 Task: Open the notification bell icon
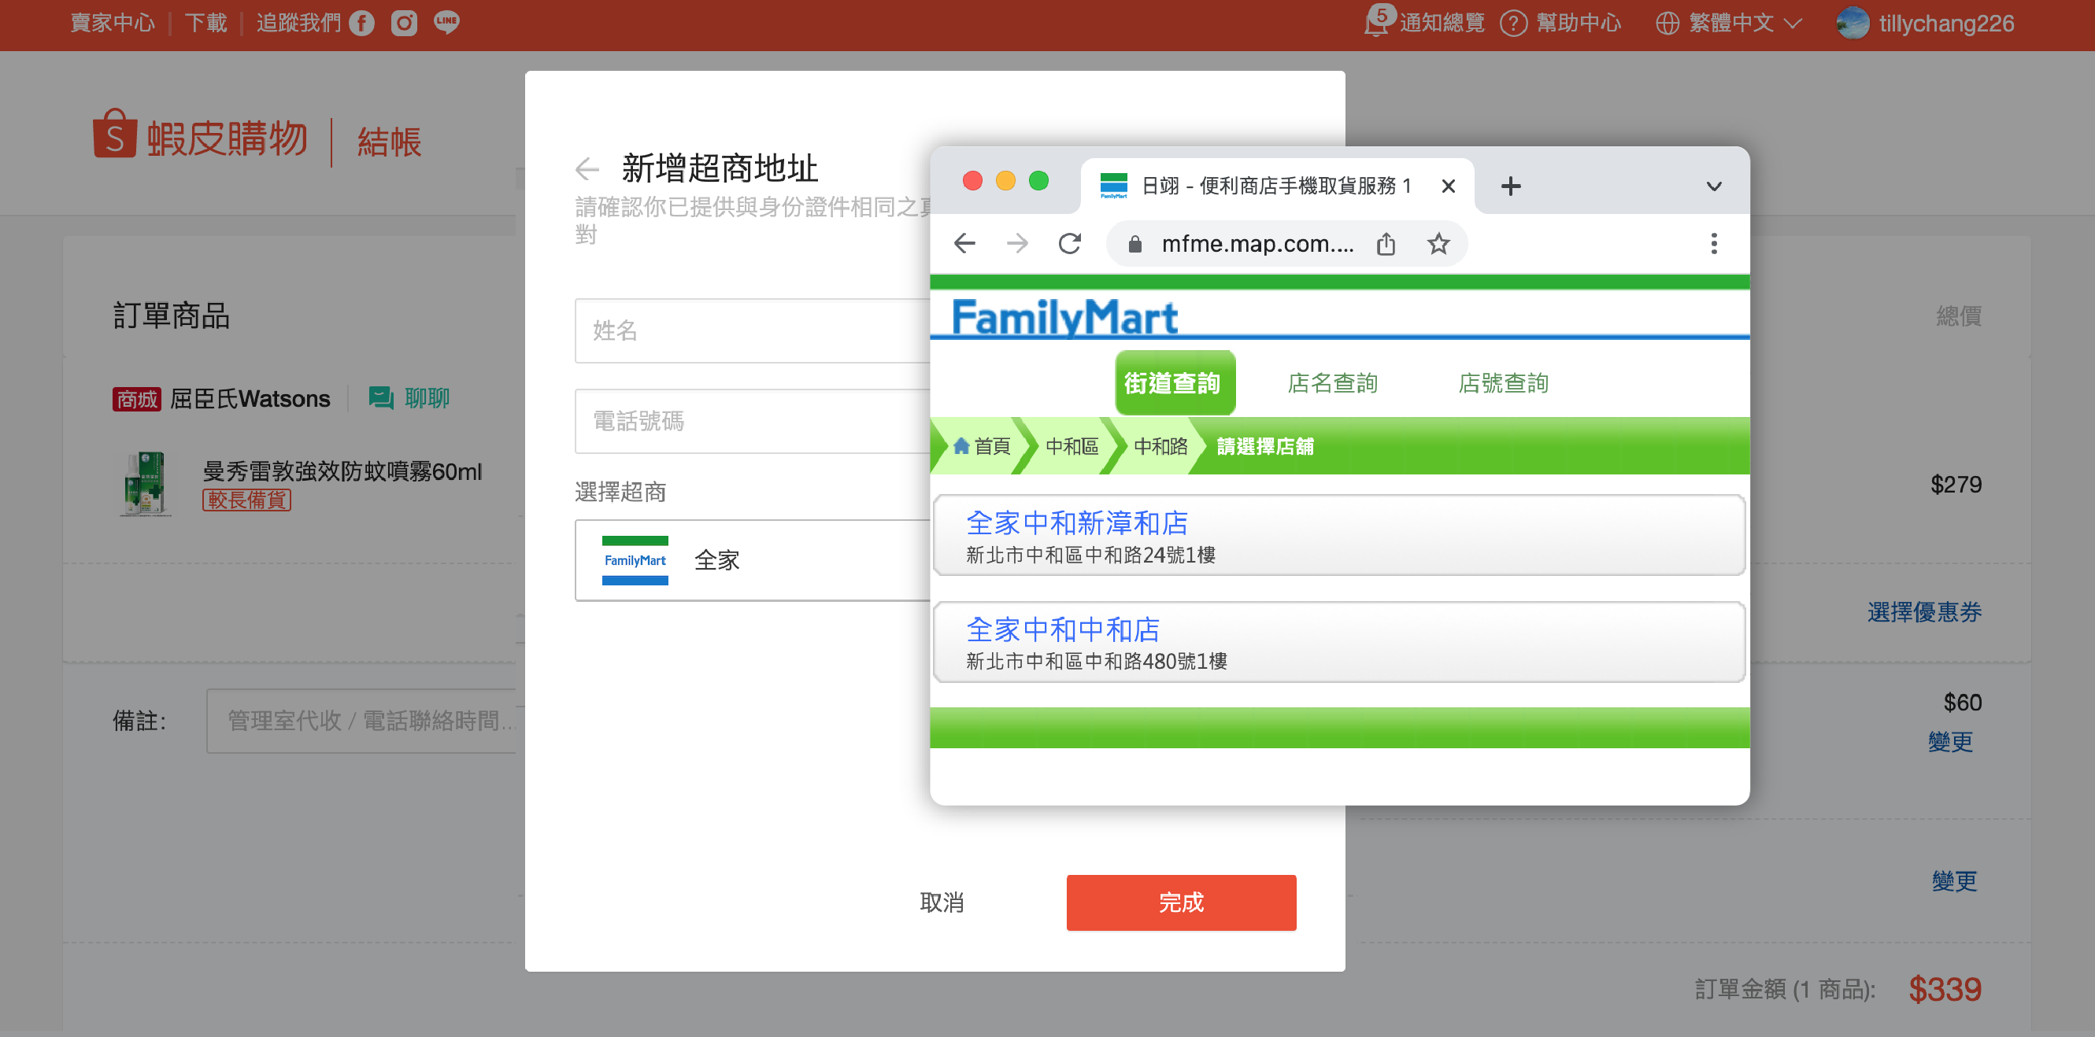[1376, 23]
